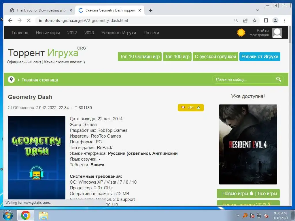Show hidden tray icons arrow
Image resolution: width=295 pixels, height=221 pixels.
click(238, 216)
